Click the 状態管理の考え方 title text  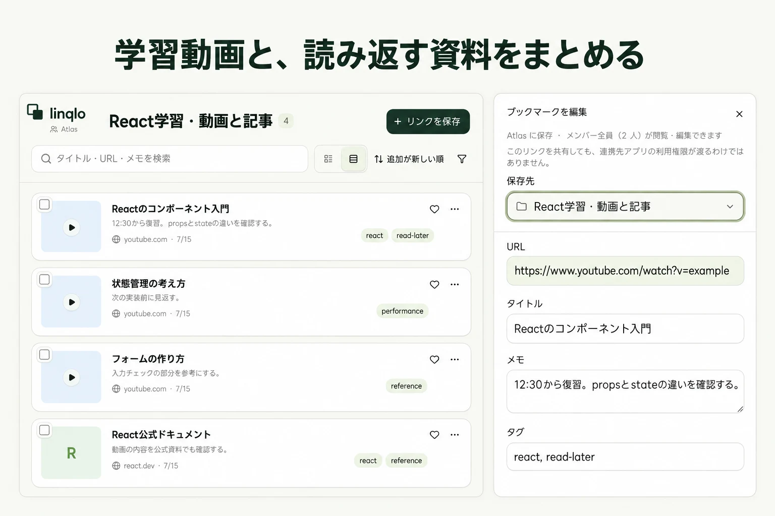coord(148,284)
